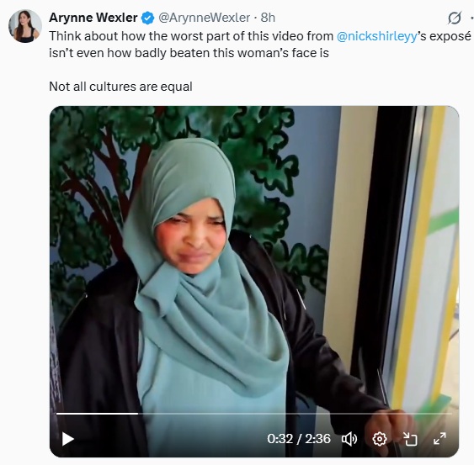This screenshot has height=465, width=474.
Task: Click the blue verified badge
Action: [147, 18]
